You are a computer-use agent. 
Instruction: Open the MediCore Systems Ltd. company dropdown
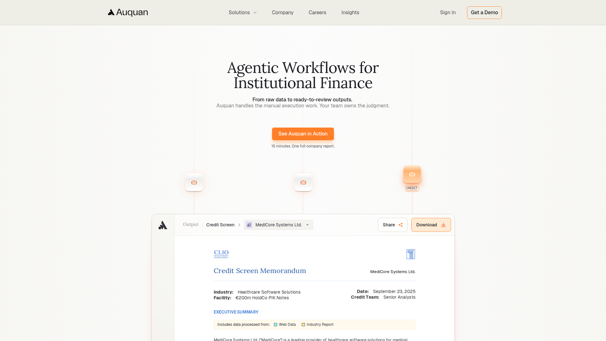(x=278, y=225)
